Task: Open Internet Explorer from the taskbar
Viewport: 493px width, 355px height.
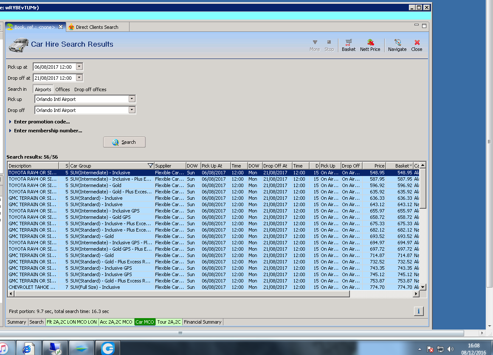Action: click(28, 348)
